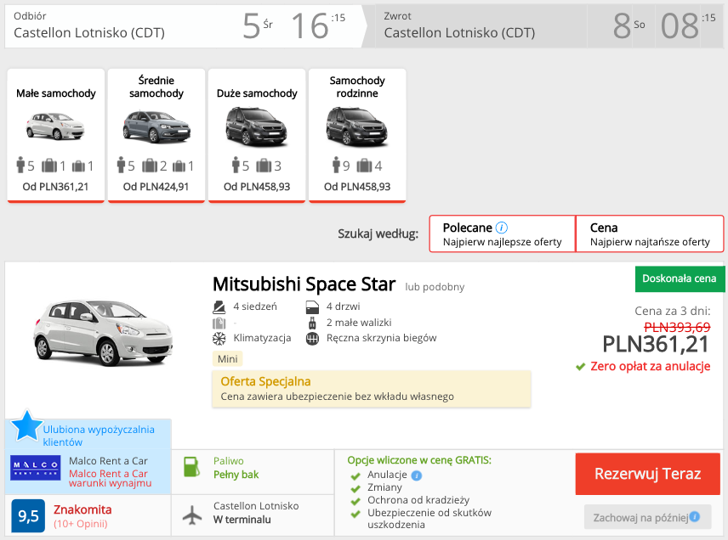
Task: Click the W terminalu text
Action: (242, 520)
